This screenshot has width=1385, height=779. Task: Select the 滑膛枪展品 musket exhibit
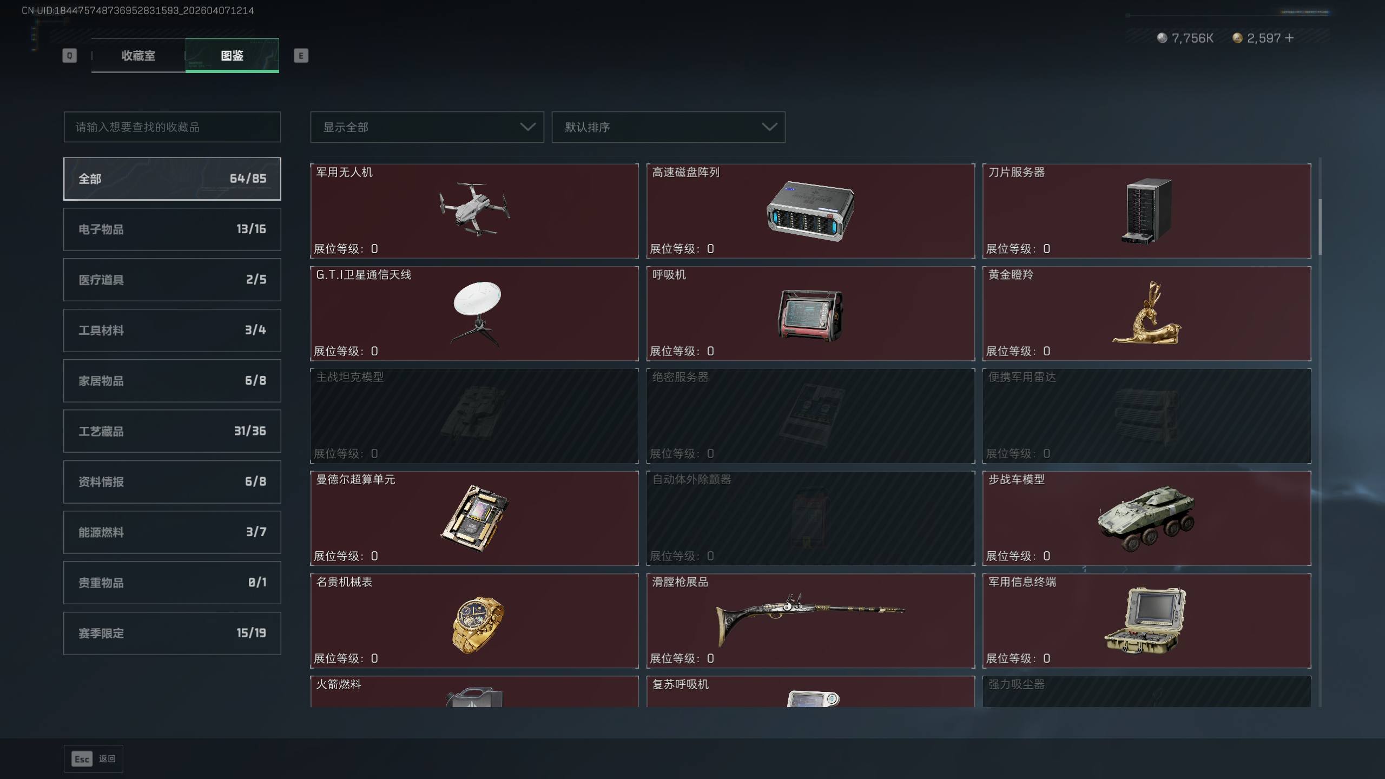pos(810,620)
